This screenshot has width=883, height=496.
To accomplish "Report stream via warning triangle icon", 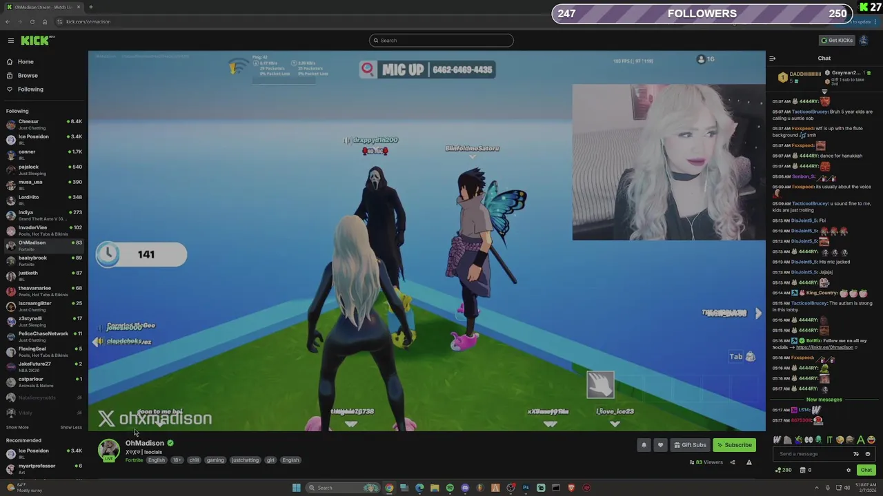I will pos(749,462).
